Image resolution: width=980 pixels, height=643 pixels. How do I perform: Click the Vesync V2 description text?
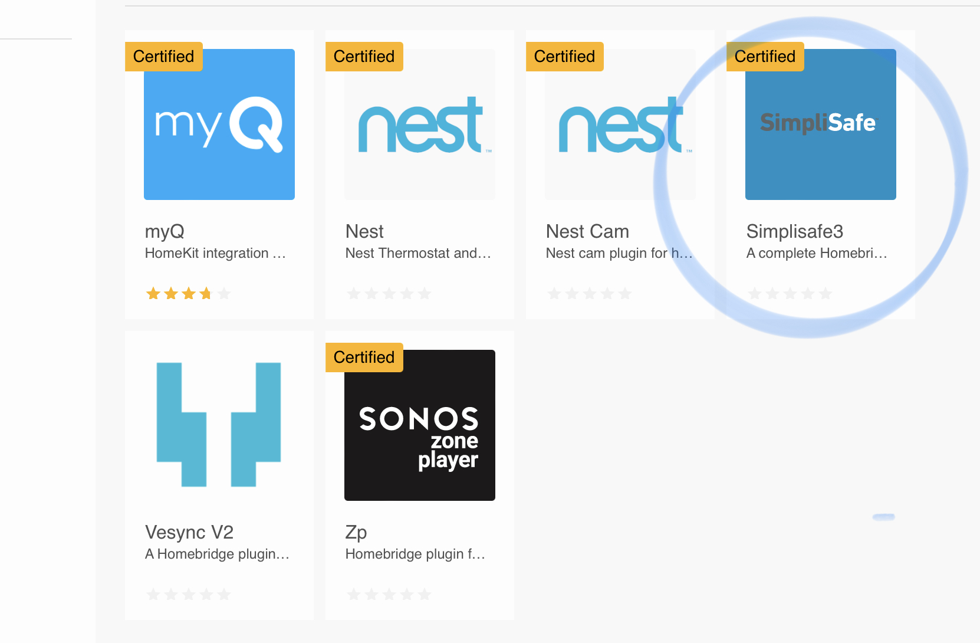tap(217, 554)
